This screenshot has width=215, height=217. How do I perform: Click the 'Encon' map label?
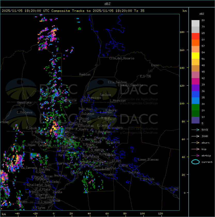click(155, 65)
